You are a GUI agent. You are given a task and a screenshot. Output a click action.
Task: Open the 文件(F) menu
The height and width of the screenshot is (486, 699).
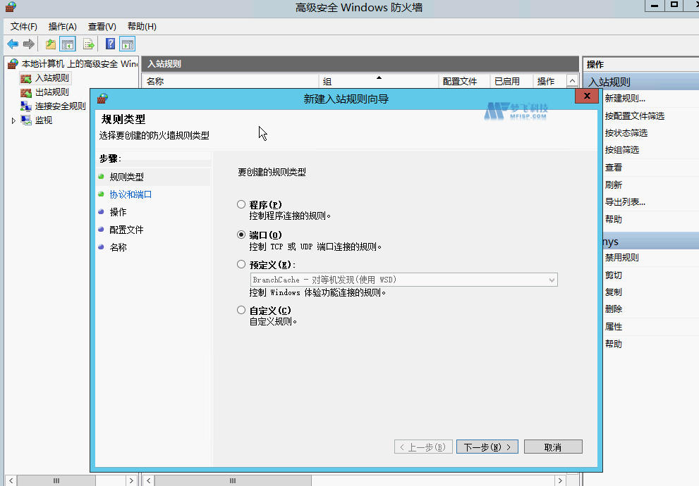pos(24,26)
